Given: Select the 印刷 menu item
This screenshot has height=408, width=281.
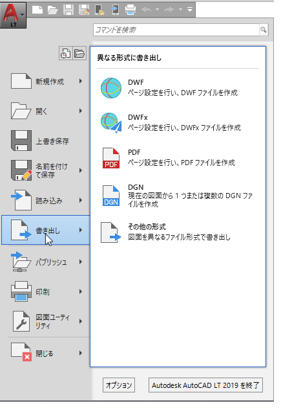Looking at the screenshot, I should point(46,291).
